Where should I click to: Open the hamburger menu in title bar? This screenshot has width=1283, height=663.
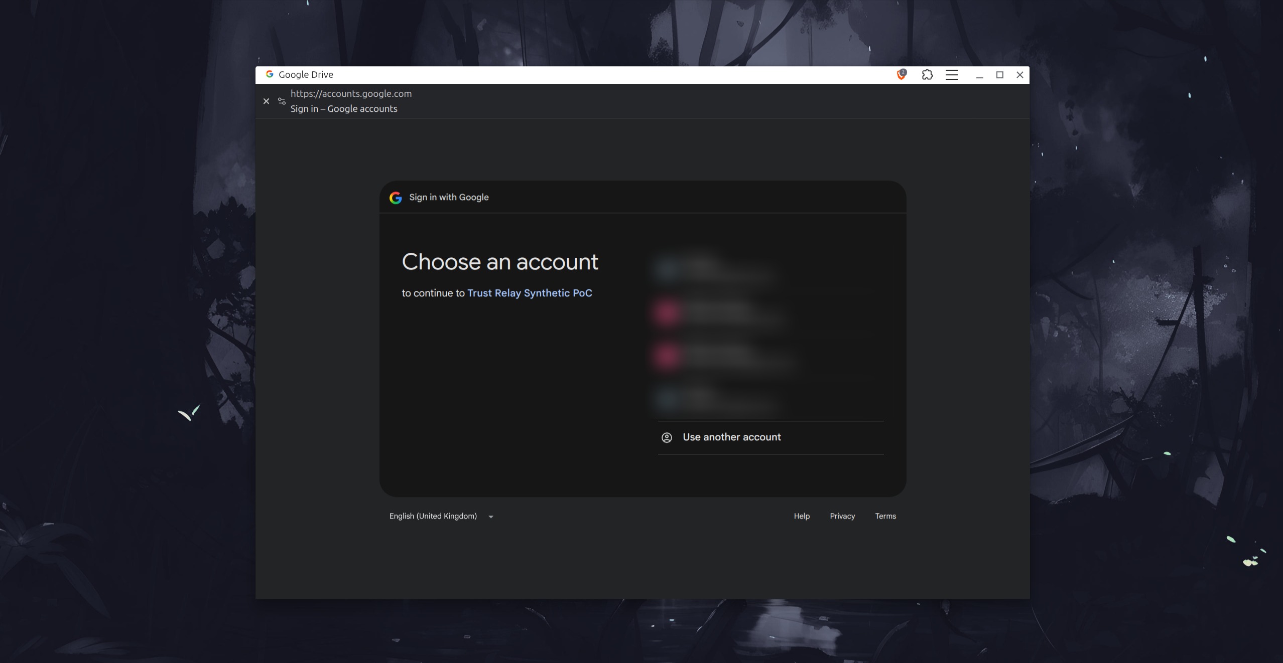(952, 75)
